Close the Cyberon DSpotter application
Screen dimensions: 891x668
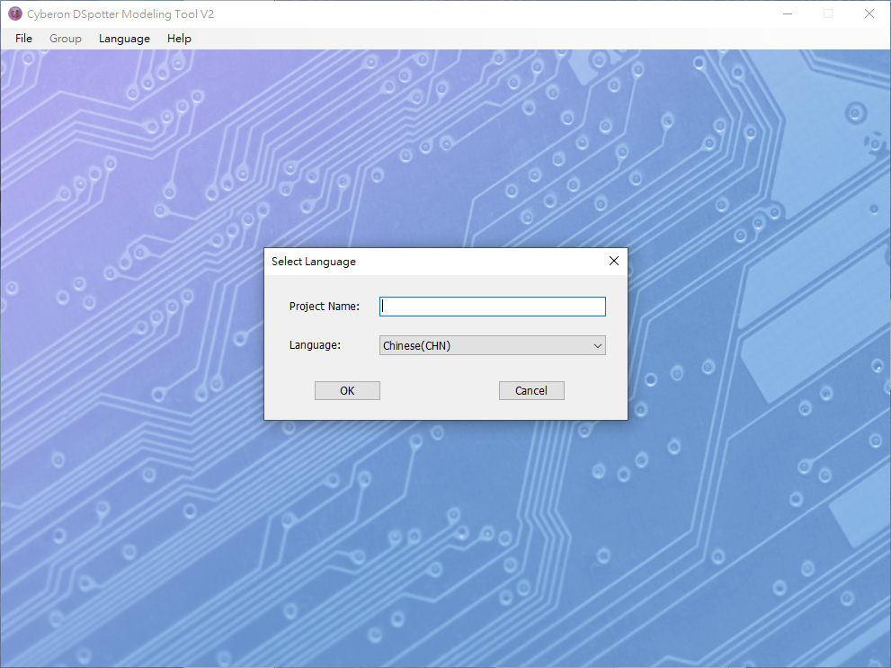868,13
